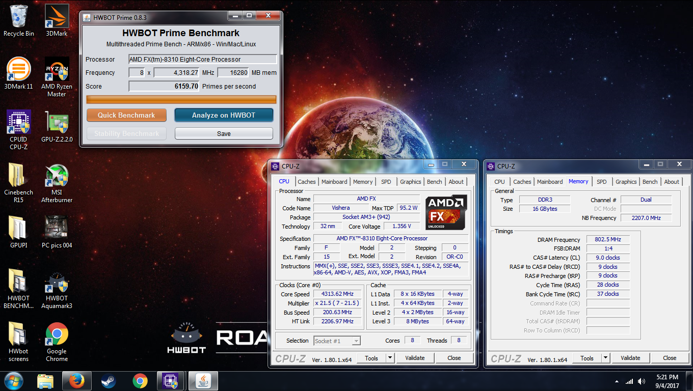Launch the Google Chrome desktop shortcut
The width and height of the screenshot is (693, 391).
(x=57, y=342)
